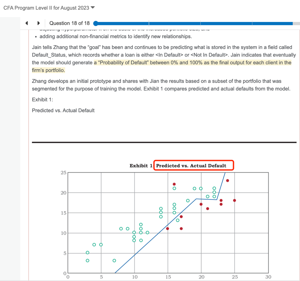Click the green hollow point at x=7
The width and height of the screenshot is (300, 281).
(x=114, y=260)
